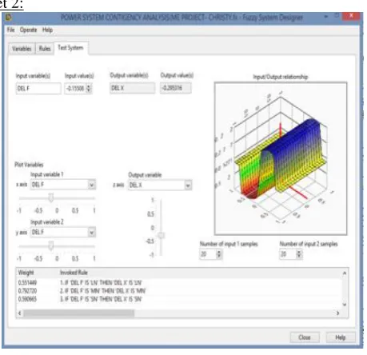Click the Number of input 2 samples field
The height and width of the screenshot is (355, 367).
(288, 254)
